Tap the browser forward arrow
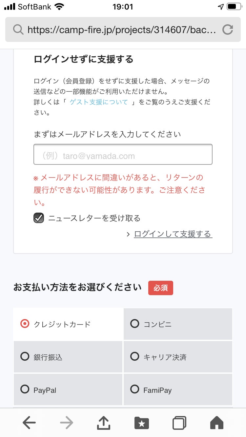The height and width of the screenshot is (437, 246). (x=67, y=423)
